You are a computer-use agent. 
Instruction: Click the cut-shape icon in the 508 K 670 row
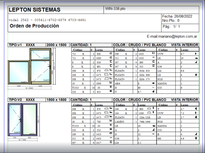point(107,108)
